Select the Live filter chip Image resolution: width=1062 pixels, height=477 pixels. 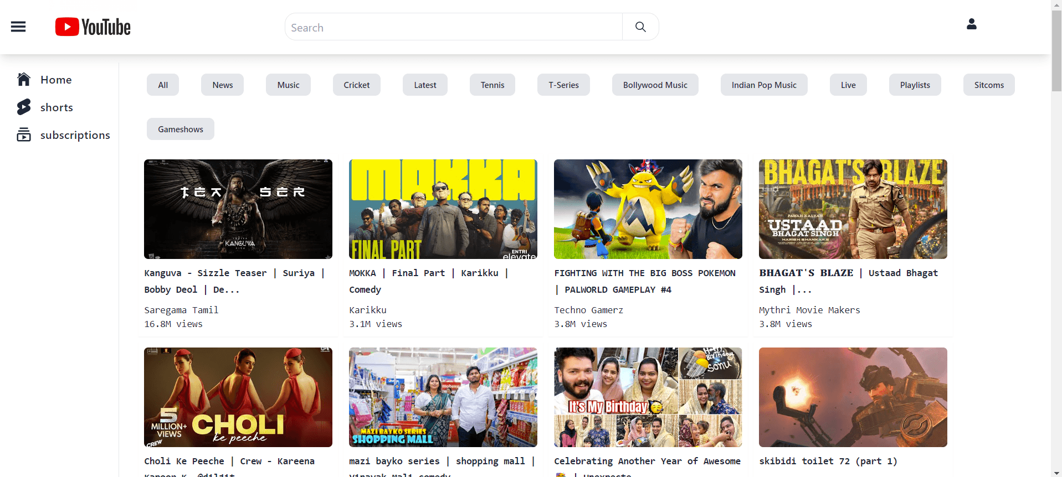pos(848,85)
